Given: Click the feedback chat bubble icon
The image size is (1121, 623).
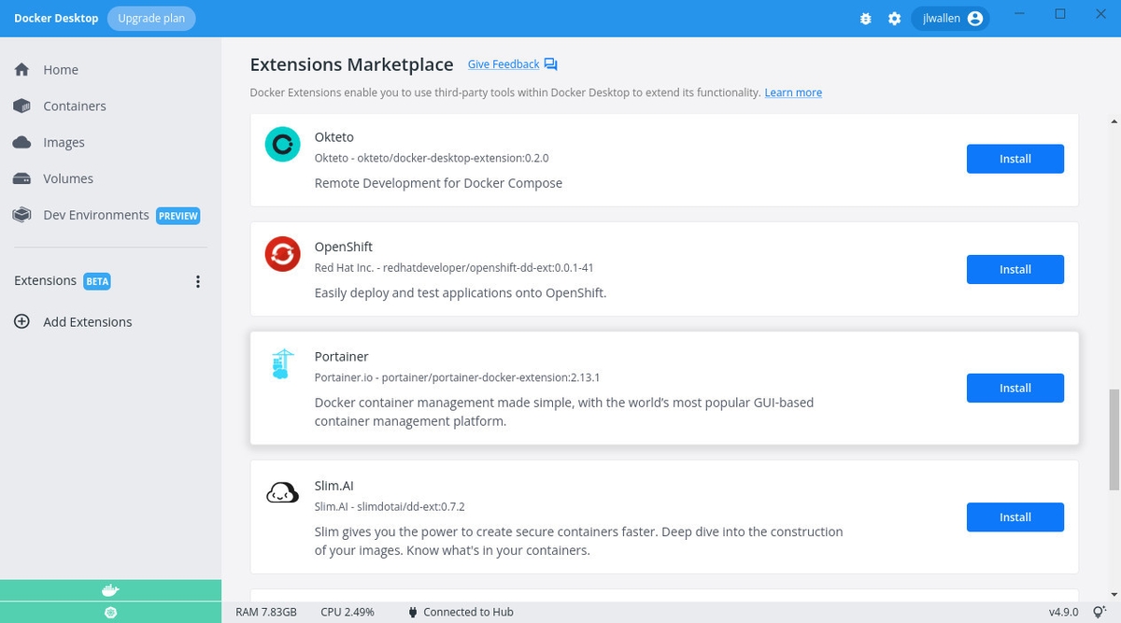Looking at the screenshot, I should click(551, 64).
